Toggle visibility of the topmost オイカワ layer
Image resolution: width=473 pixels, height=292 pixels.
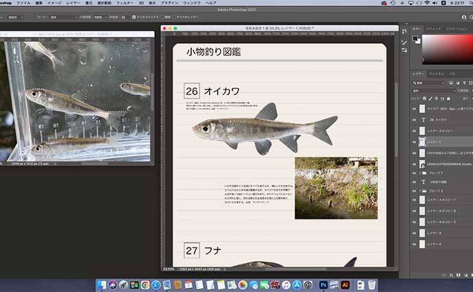click(x=413, y=109)
